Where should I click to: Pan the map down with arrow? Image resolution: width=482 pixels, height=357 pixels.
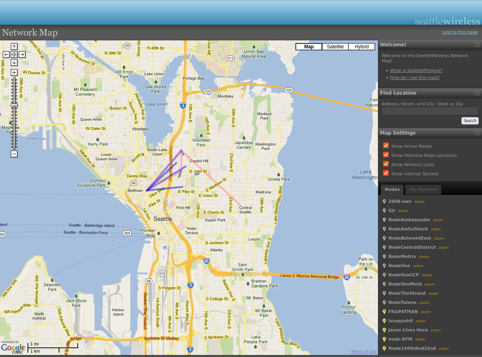(14, 62)
